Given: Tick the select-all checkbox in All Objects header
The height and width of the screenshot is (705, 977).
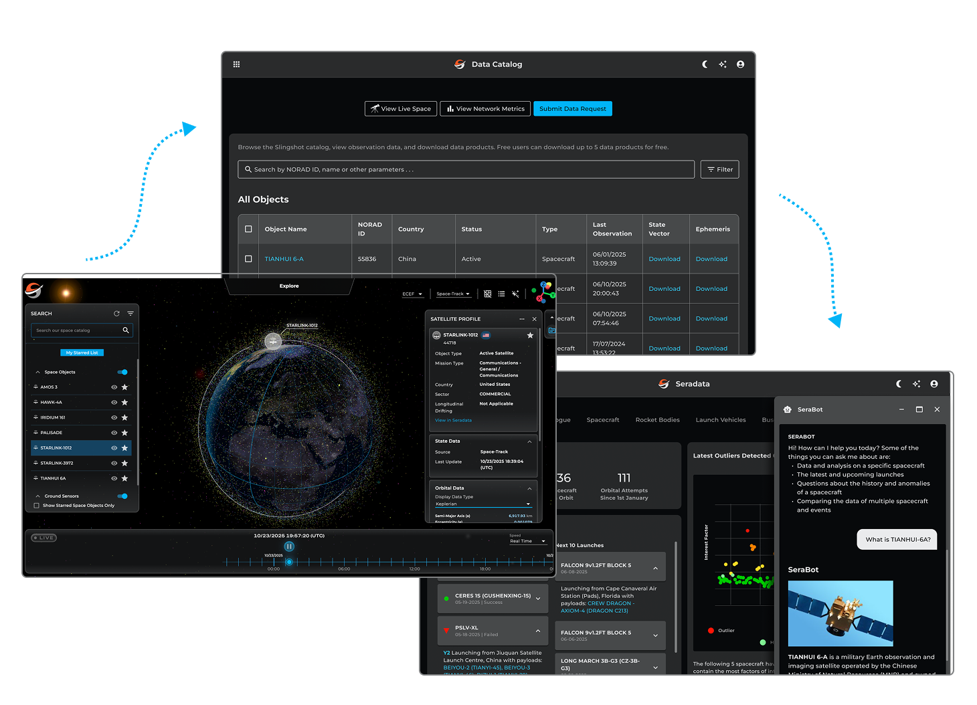Looking at the screenshot, I should (248, 229).
